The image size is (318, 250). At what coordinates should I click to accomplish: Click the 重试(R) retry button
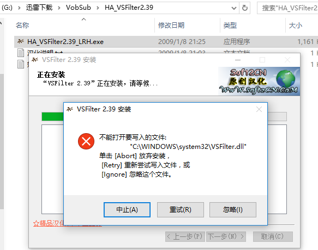coord(181,210)
